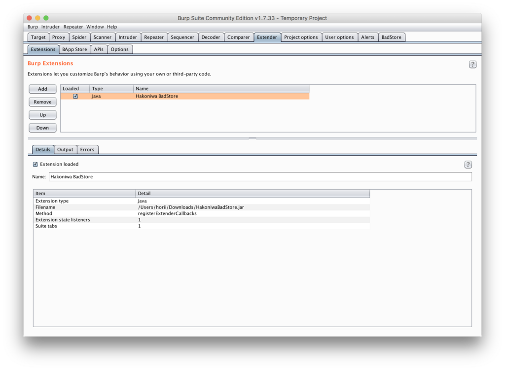Uncheck Loaded checkbox for Hakoniwa BadStore row
The width and height of the screenshot is (505, 370).
[x=75, y=96]
